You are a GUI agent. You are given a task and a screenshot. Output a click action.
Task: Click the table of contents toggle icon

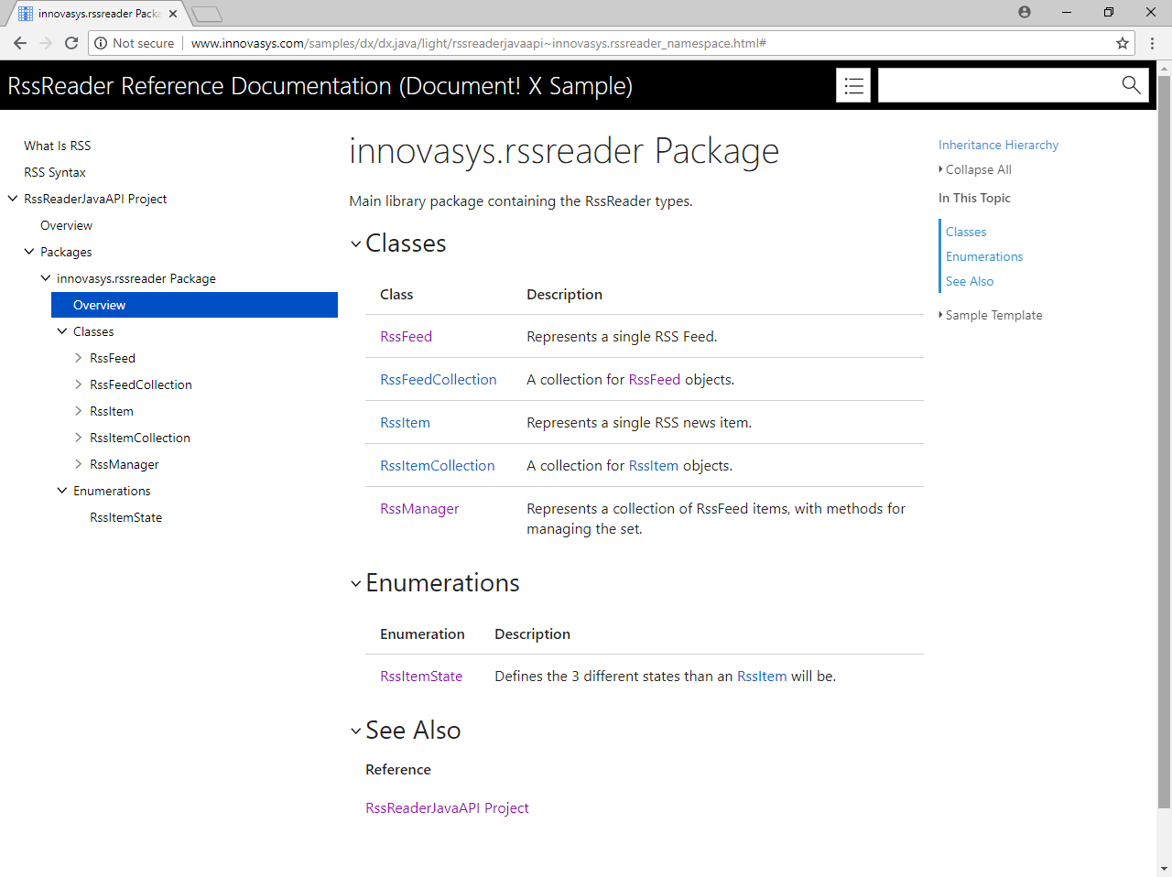[853, 86]
